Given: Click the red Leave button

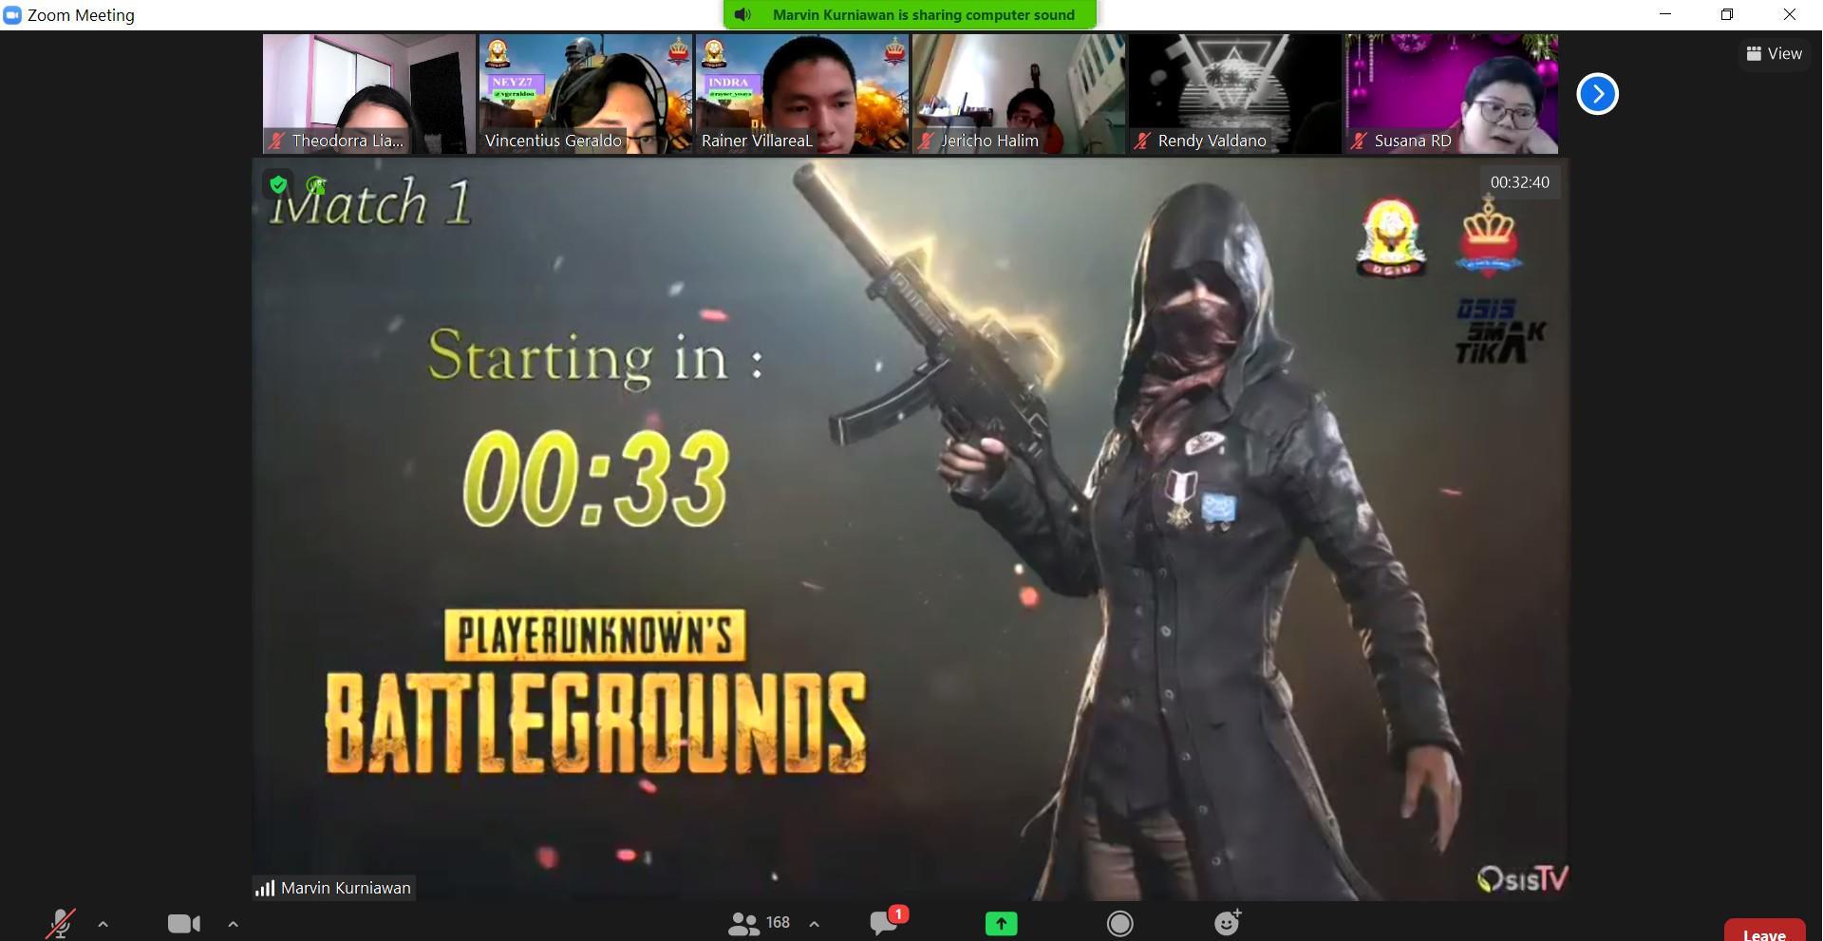Looking at the screenshot, I should (1764, 932).
